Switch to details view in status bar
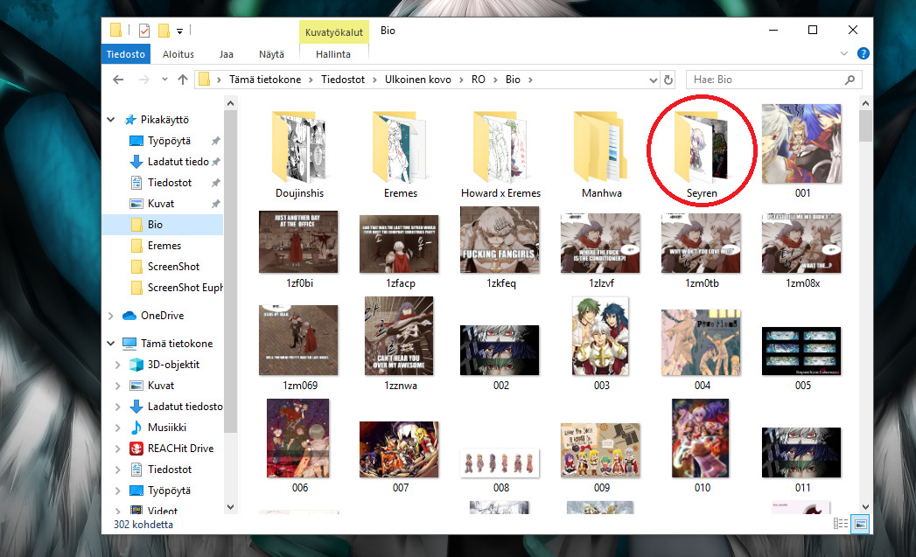Screen dimensions: 916x557 coord(841,524)
